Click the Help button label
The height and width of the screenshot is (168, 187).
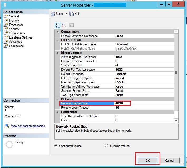click(x=77, y=14)
